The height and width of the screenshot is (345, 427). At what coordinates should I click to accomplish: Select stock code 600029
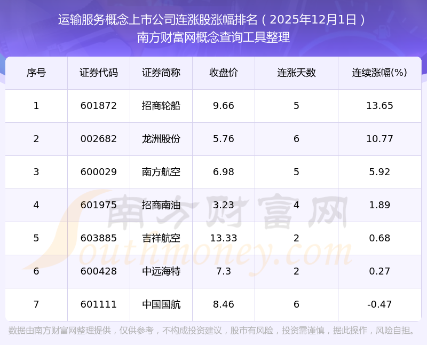[99, 172]
